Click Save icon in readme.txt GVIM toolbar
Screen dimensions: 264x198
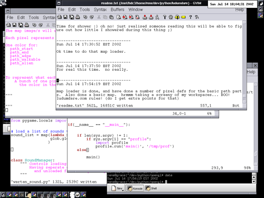point(65,17)
